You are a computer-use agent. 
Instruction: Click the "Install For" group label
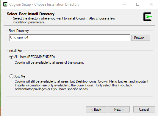coord(15,51)
